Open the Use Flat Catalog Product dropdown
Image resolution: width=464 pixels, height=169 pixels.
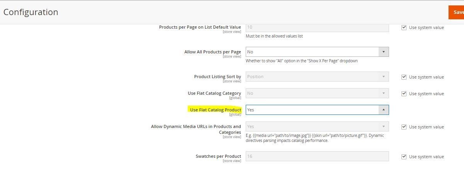coord(317,110)
